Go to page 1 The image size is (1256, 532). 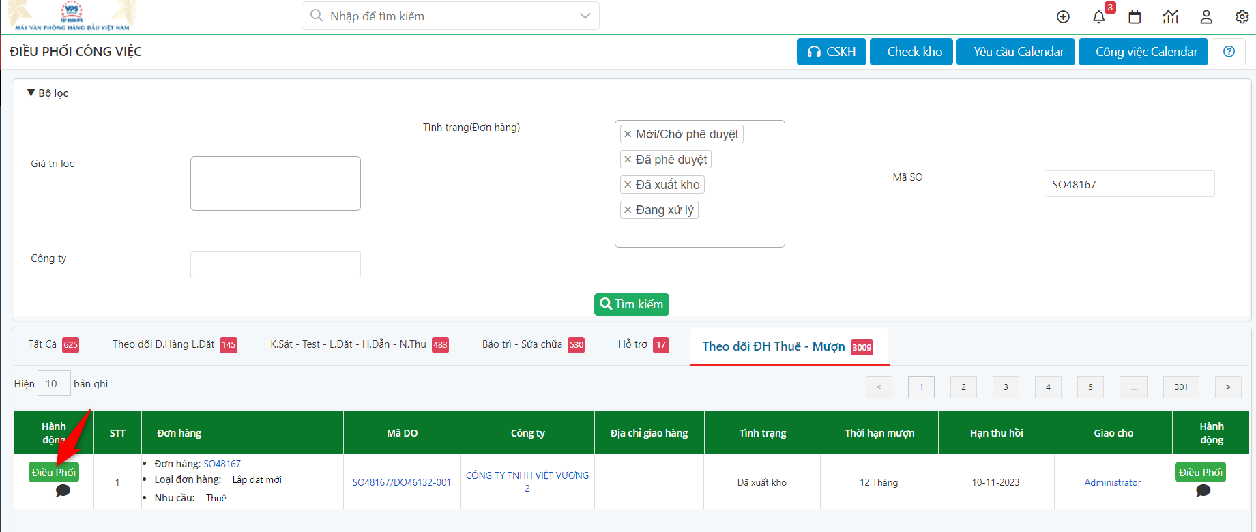click(x=921, y=387)
